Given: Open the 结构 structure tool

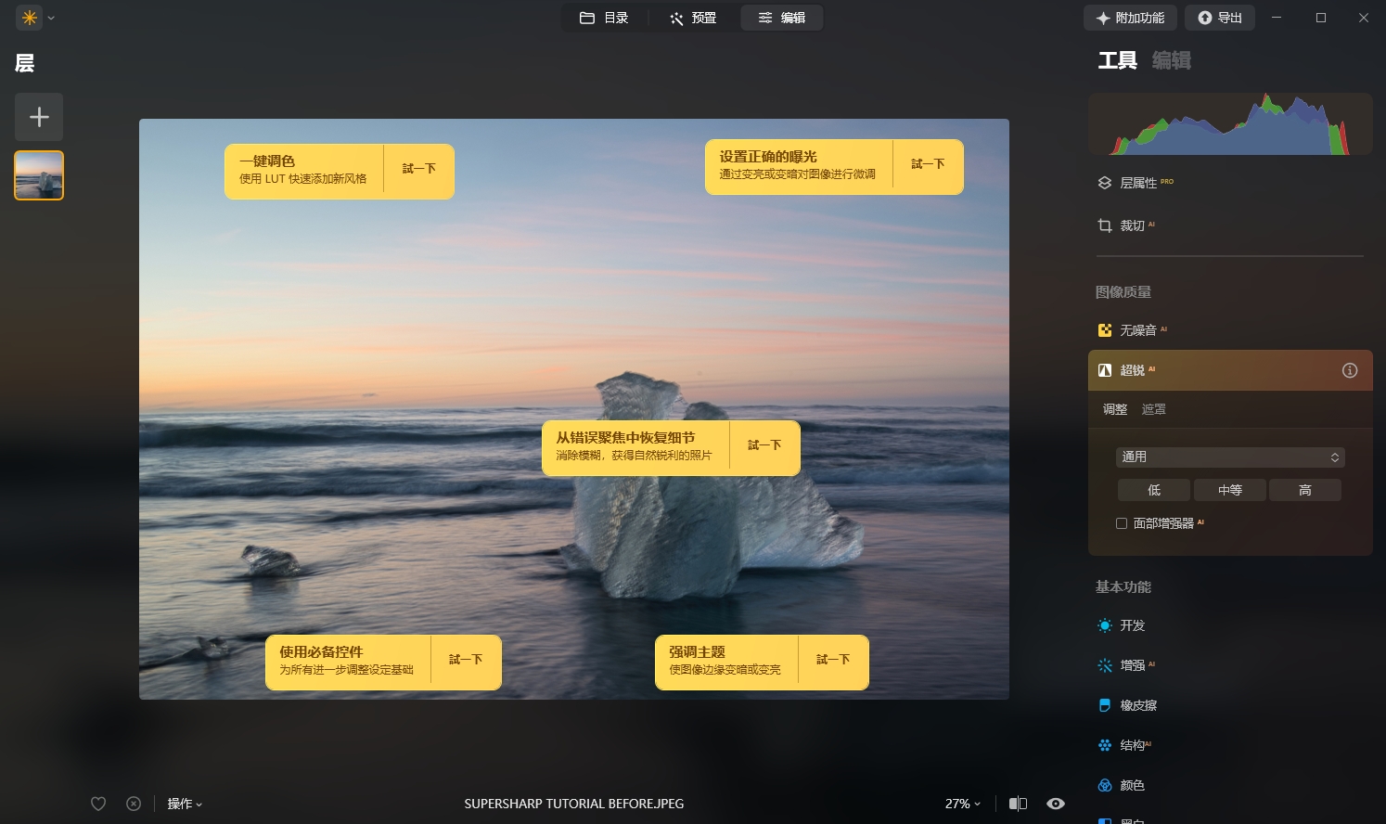Looking at the screenshot, I should click(1124, 745).
